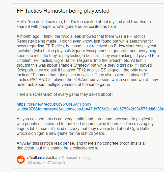The height and width of the screenshot is (172, 164).
Task: Click the words 'Eidos-Montreal playtest' in the post
Action: tap(135, 46)
